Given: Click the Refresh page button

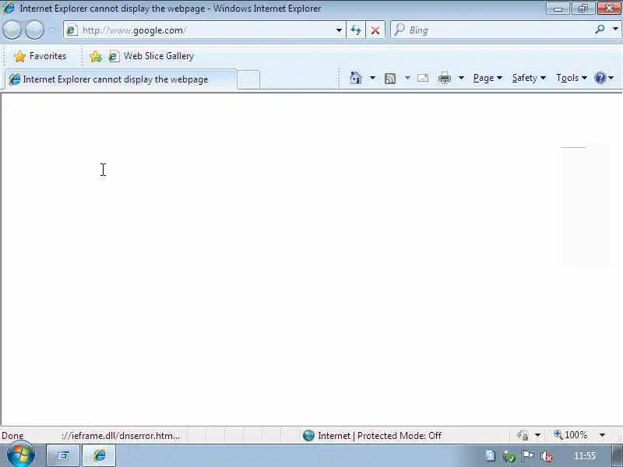Looking at the screenshot, I should [x=356, y=30].
